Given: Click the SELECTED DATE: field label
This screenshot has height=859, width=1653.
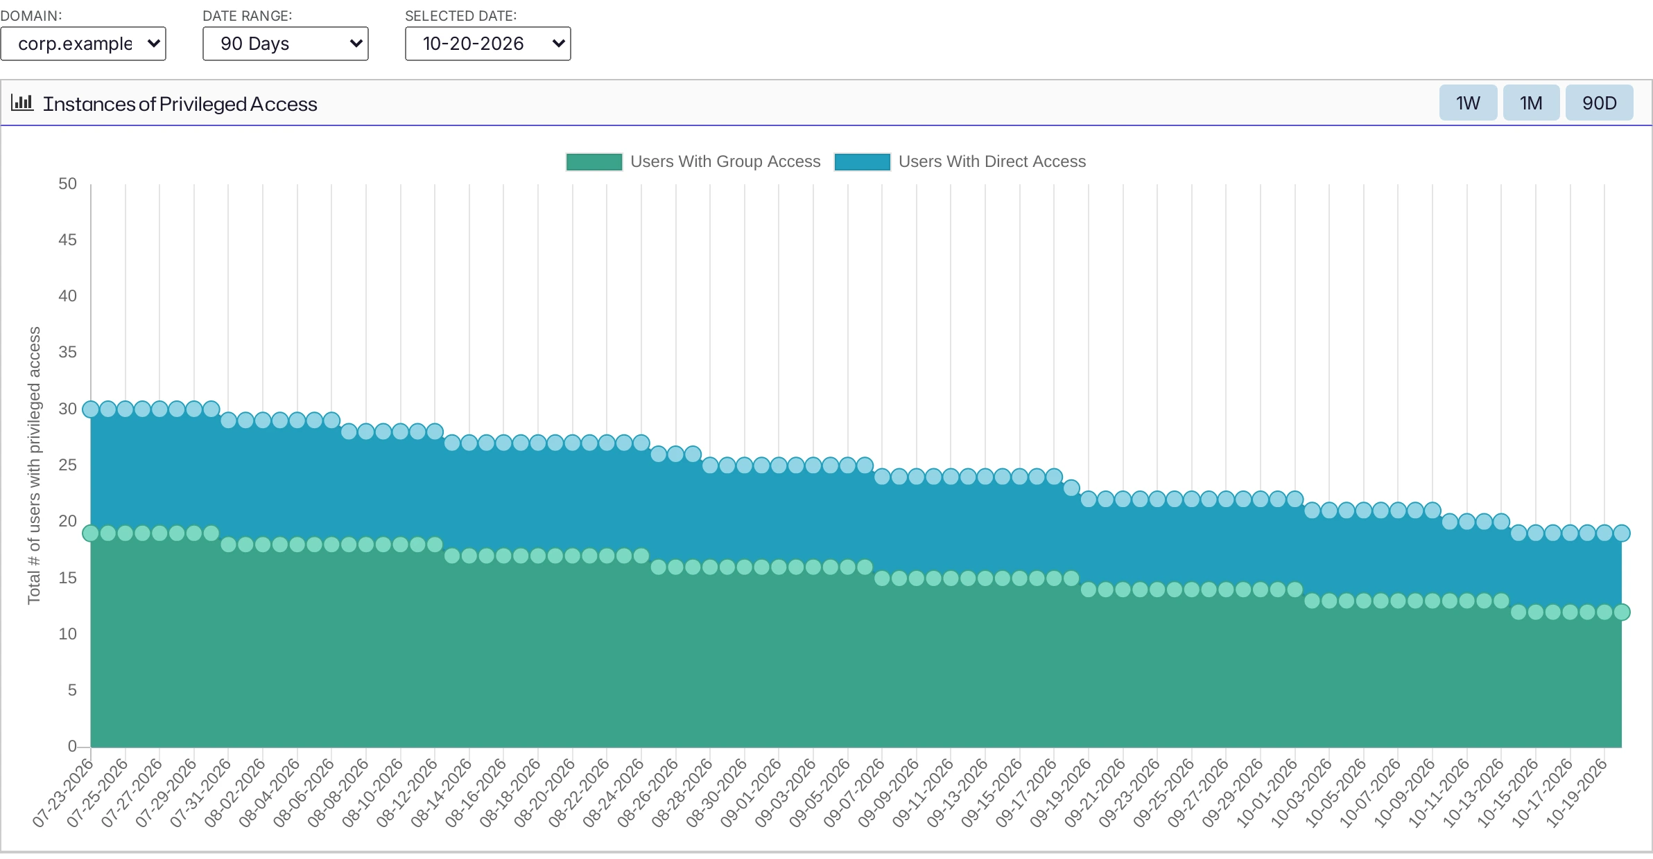Looking at the screenshot, I should tap(461, 15).
